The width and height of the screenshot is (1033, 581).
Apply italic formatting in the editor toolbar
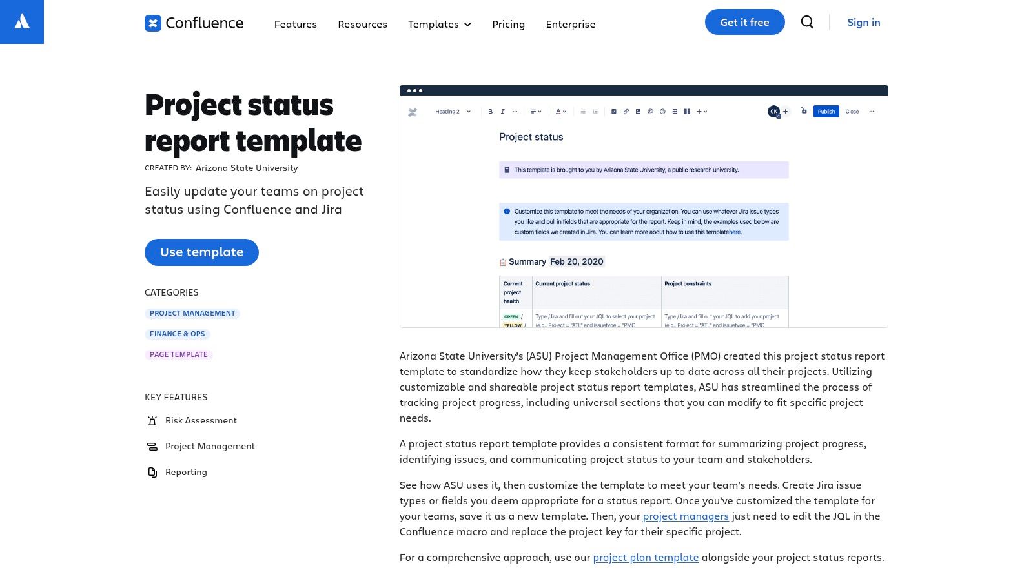[x=503, y=111]
